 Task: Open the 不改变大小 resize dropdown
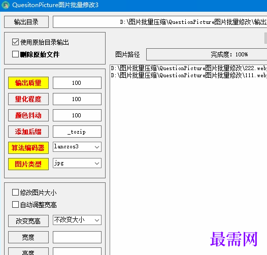tap(77, 220)
